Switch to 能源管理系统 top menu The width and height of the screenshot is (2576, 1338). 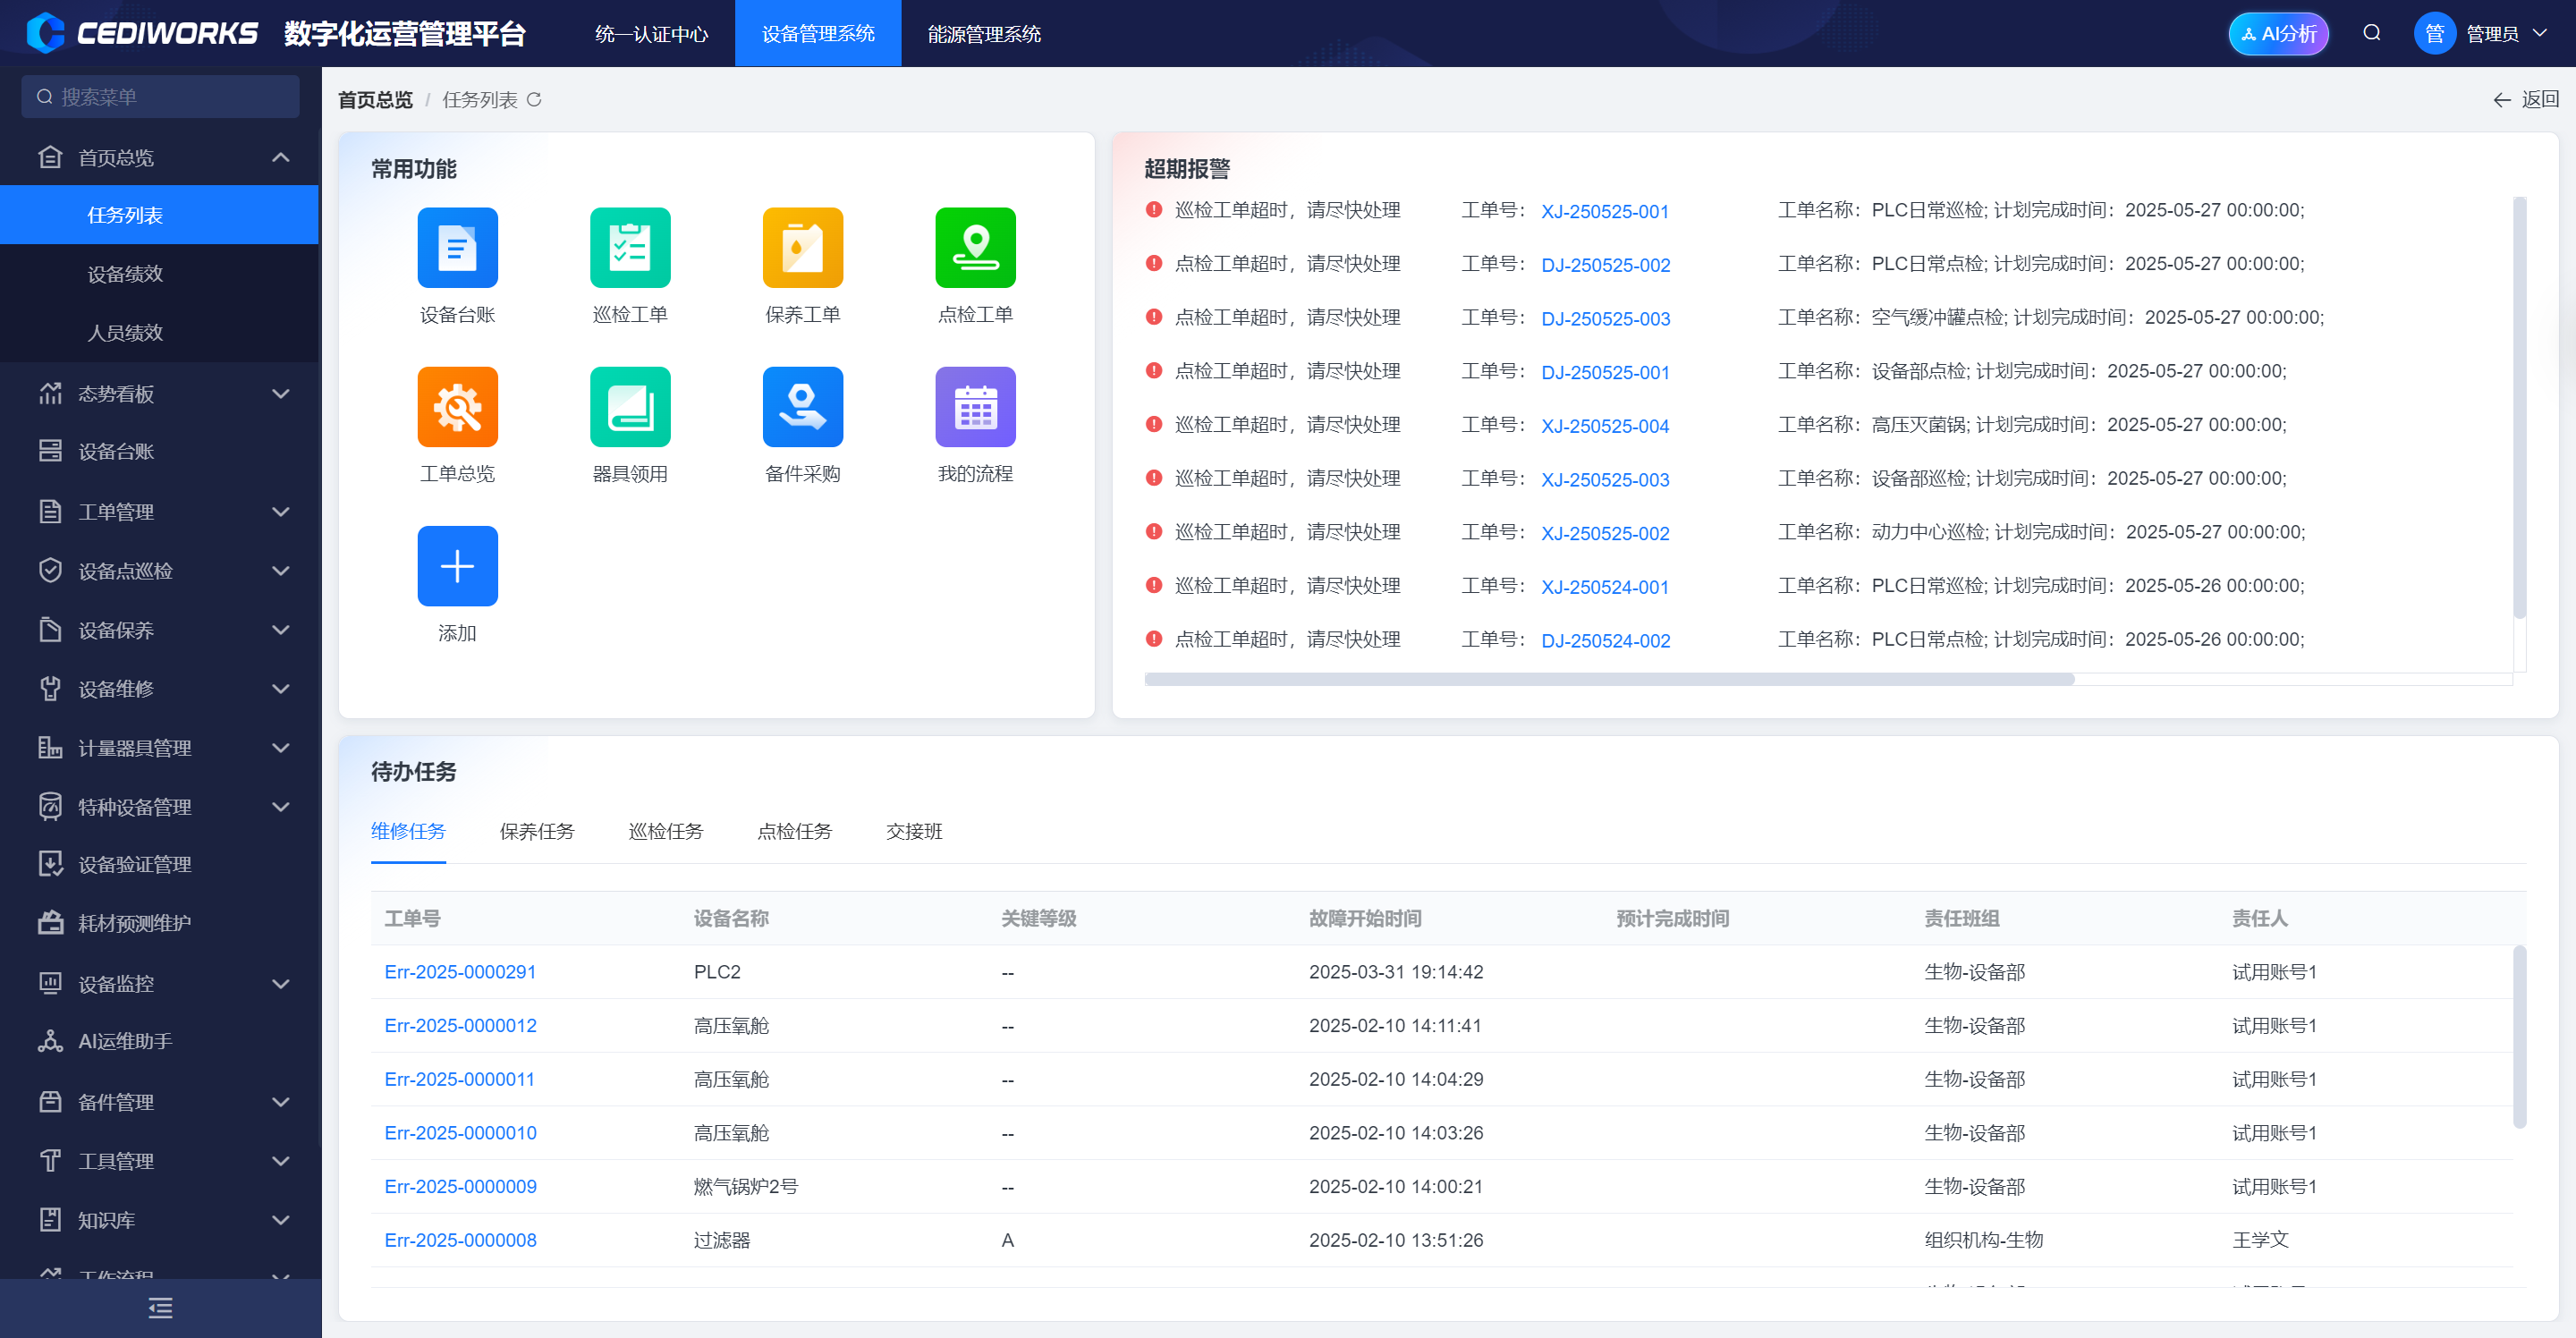coord(984,34)
